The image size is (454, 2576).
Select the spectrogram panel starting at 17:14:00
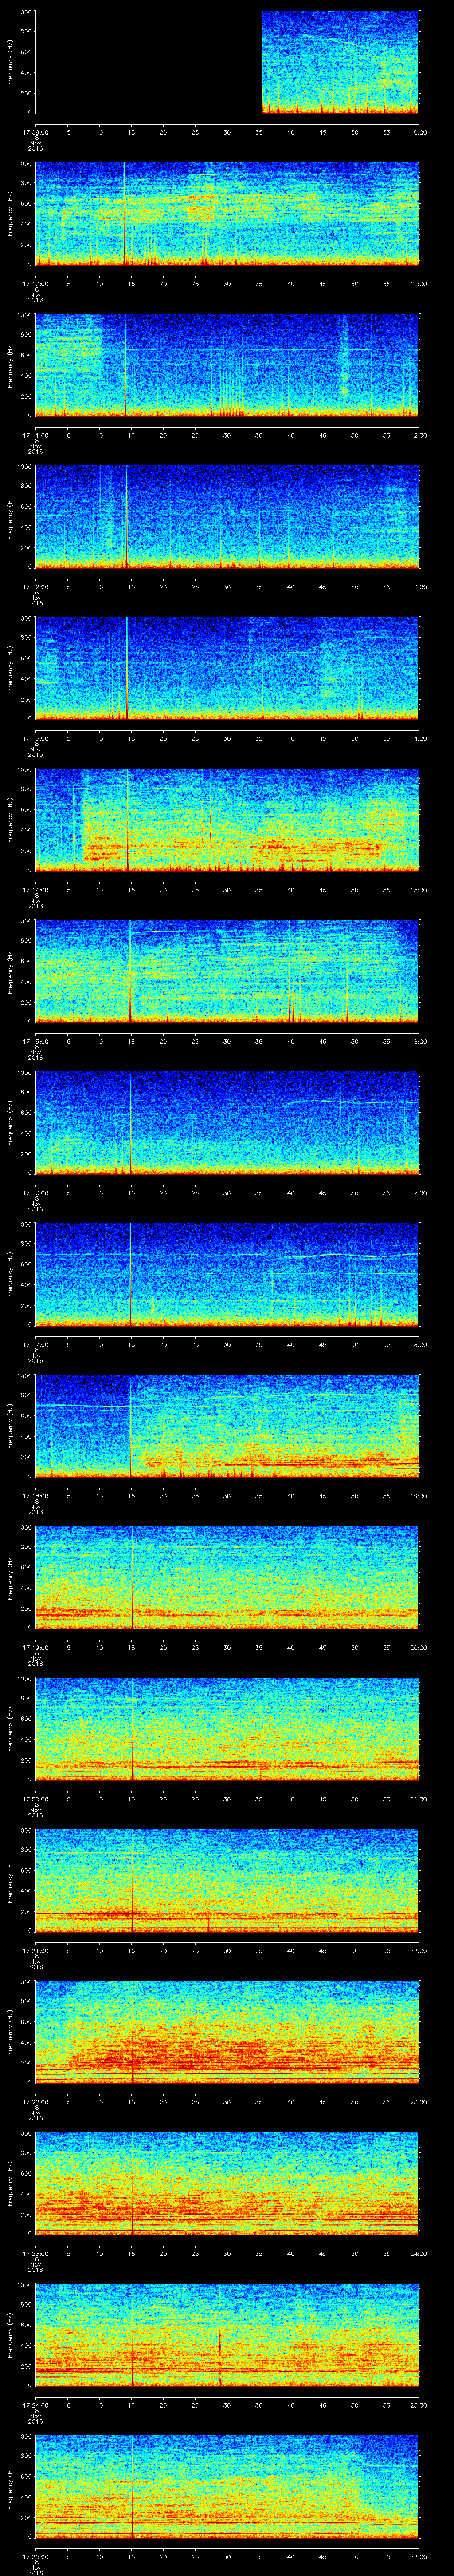point(227,820)
